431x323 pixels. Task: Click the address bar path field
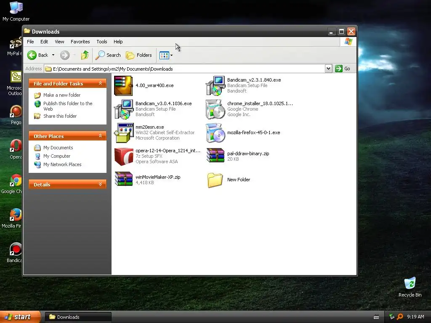tap(184, 69)
